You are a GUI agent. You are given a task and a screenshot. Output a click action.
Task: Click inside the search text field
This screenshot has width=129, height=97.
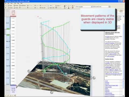101,7
